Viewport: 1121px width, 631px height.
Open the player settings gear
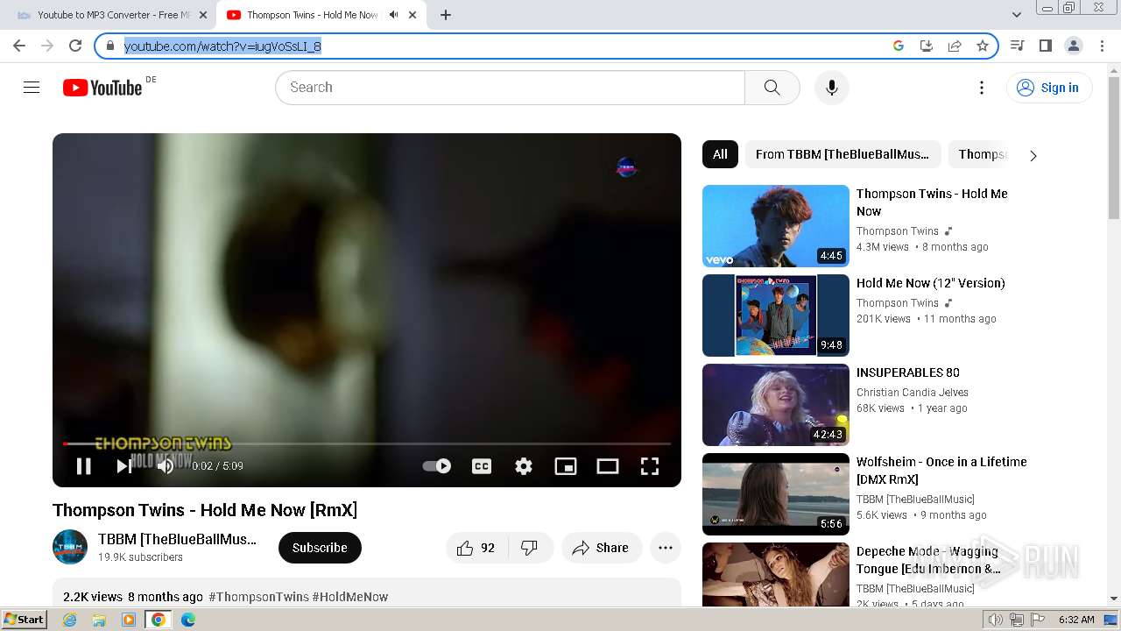tap(524, 466)
